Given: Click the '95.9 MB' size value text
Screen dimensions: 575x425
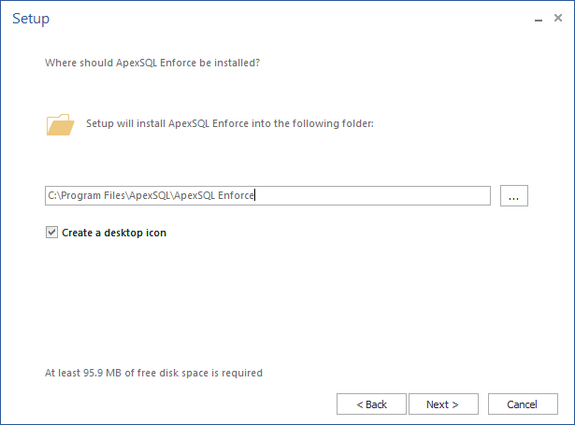Looking at the screenshot, I should click(102, 373).
